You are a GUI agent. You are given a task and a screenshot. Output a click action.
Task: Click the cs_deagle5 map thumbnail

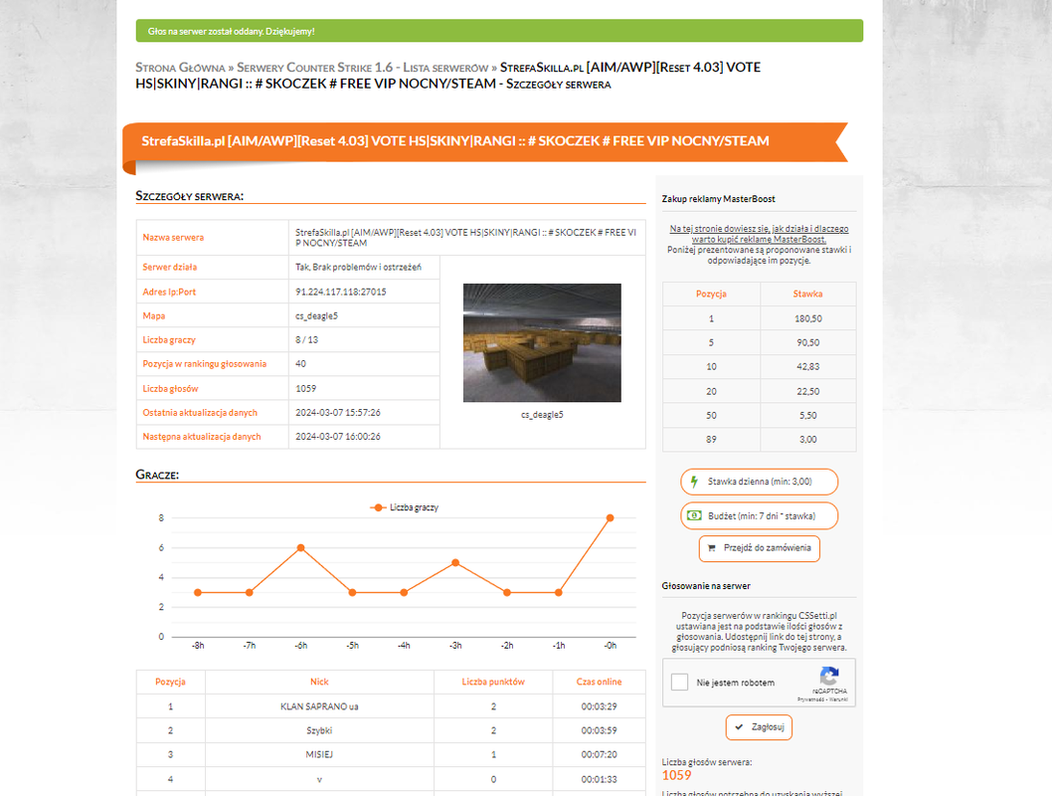tap(542, 343)
